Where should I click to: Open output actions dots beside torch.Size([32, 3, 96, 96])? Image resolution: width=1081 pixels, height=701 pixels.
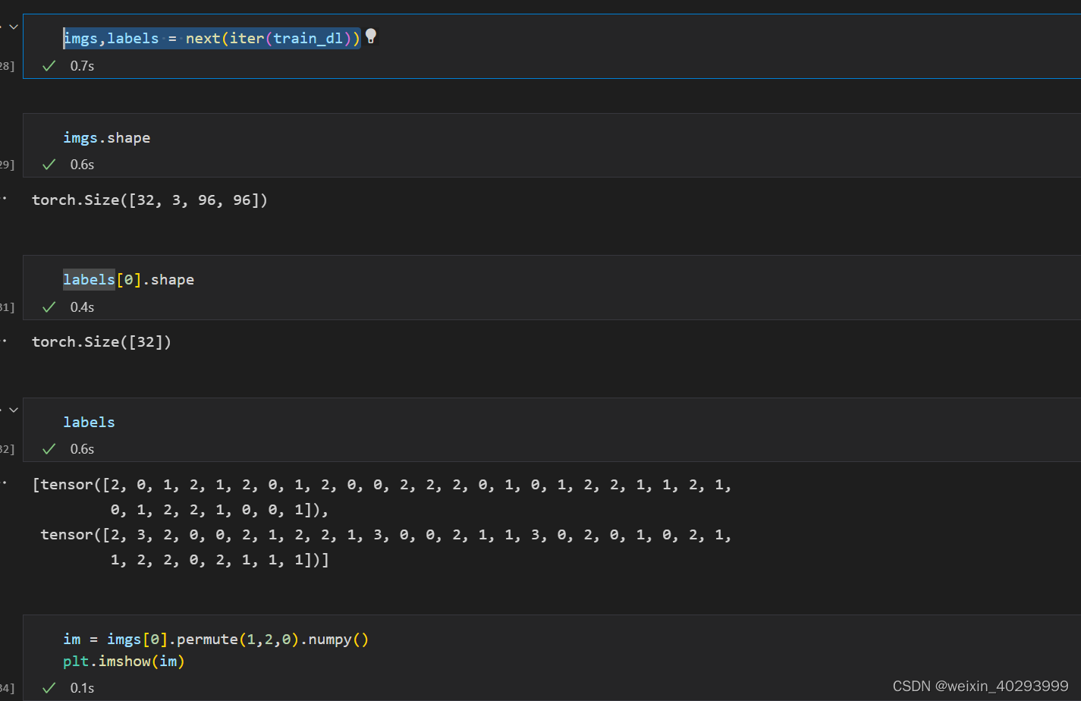click(x=4, y=198)
